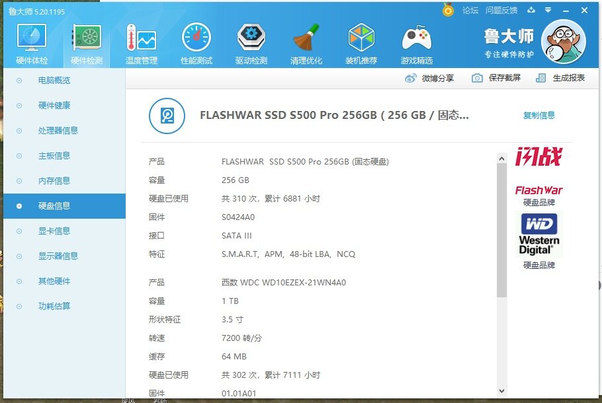Viewport: 602px width, 403px height.
Task: Select 处理器信息 in the sidebar
Action: [58, 131]
